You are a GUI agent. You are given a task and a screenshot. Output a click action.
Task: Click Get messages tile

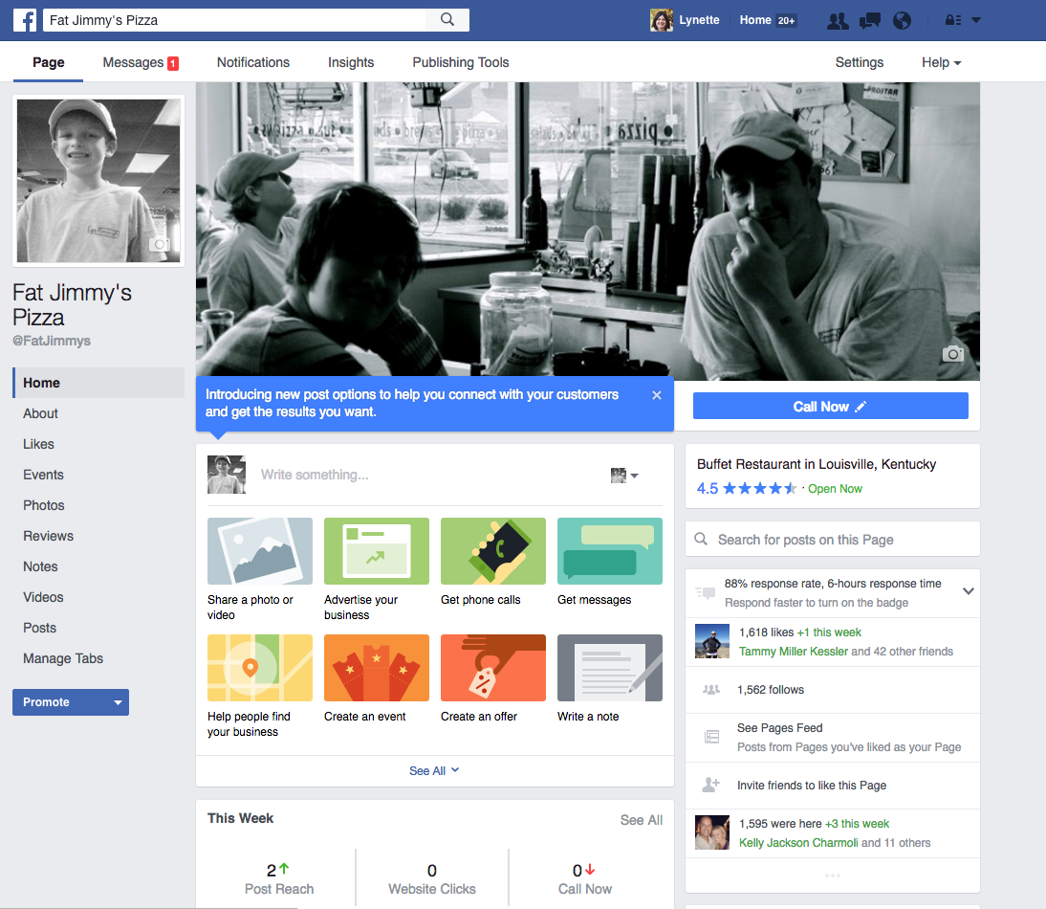click(610, 563)
